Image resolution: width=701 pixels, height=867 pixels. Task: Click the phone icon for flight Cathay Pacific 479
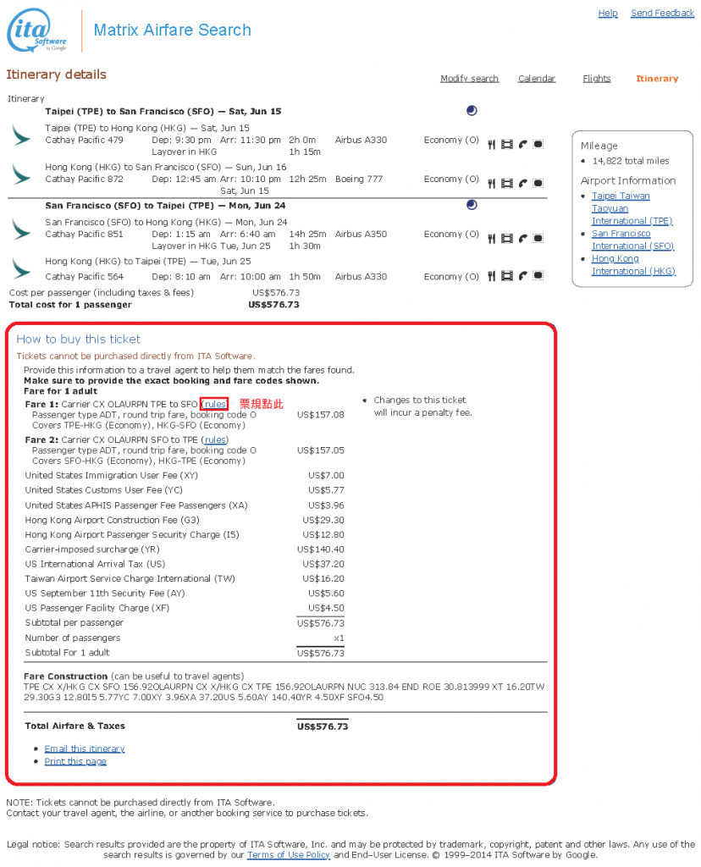click(x=522, y=144)
